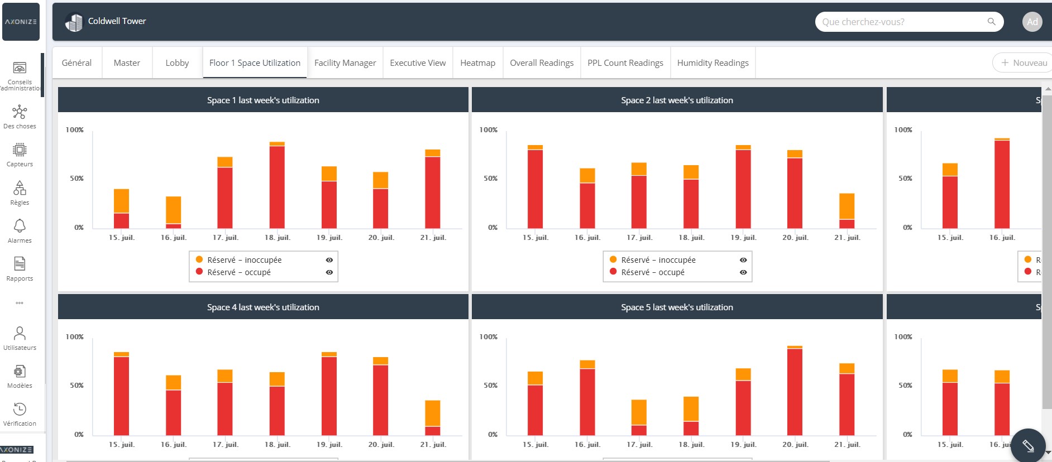Viewport: 1052px width, 462px height.
Task: Click Space 1 orange legend swatch
Action: coord(199,259)
